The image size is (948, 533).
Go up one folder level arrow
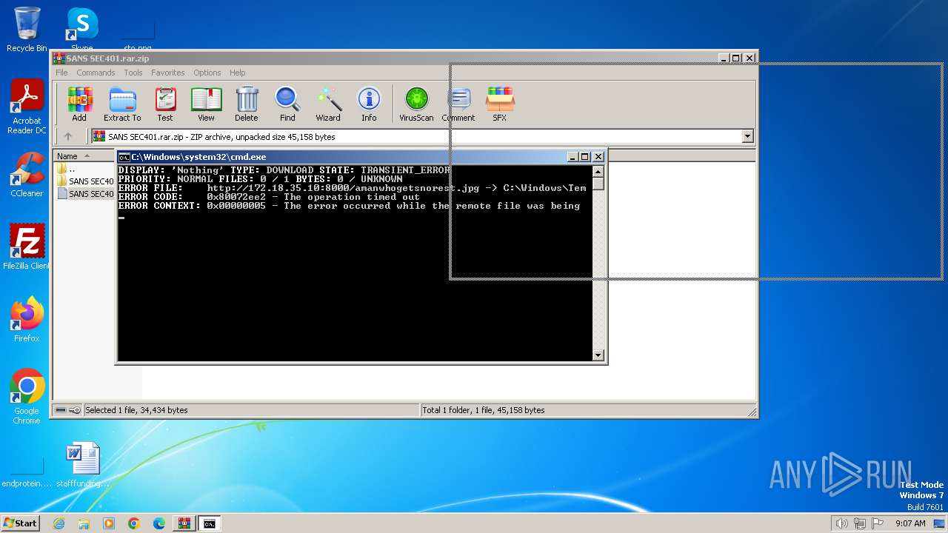(68, 136)
